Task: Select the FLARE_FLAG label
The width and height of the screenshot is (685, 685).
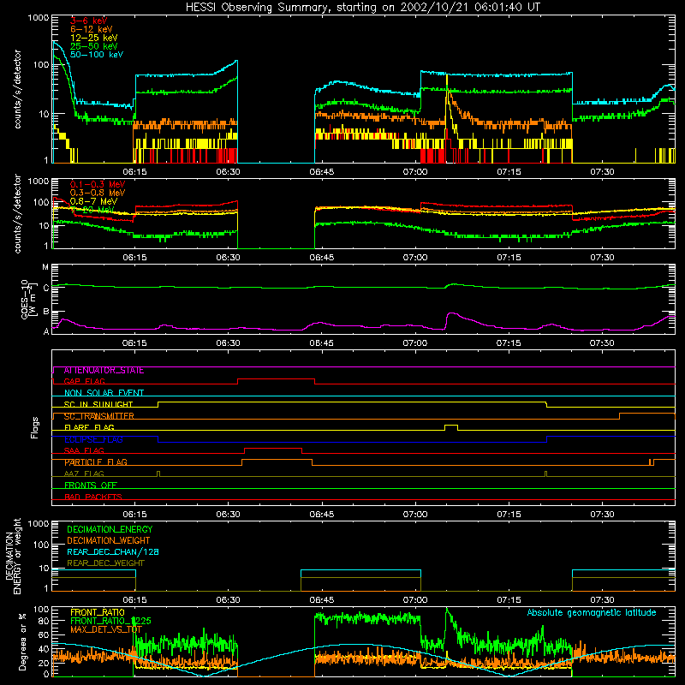Action: tap(89, 427)
